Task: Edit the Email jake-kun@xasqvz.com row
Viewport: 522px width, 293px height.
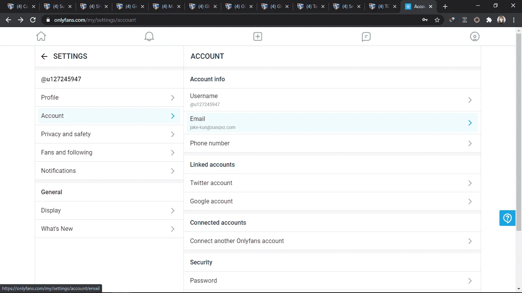Action: click(332, 123)
